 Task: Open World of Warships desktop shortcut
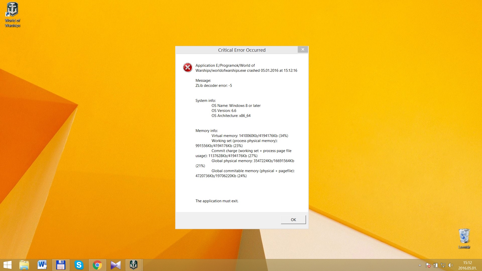point(12,15)
